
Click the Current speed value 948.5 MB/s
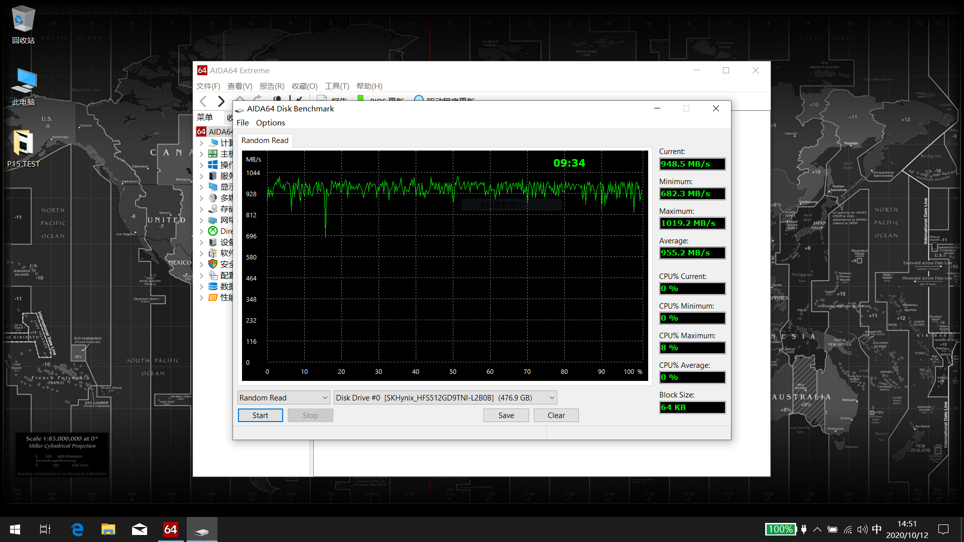tap(692, 164)
